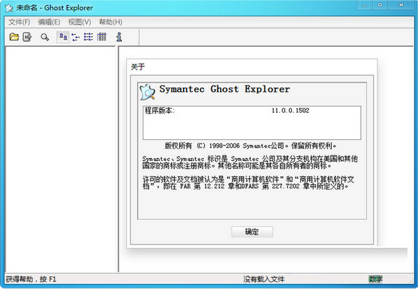
Task: Switch to large icons view
Action: point(63,37)
